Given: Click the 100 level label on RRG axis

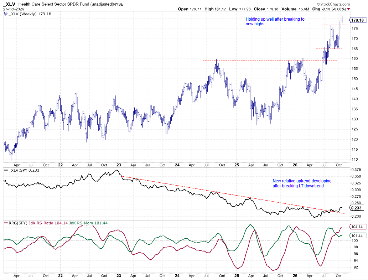Looking at the screenshot, I should click(354, 240).
